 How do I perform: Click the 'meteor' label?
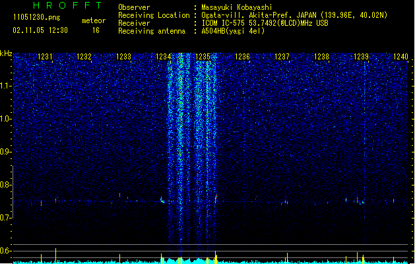94,20
